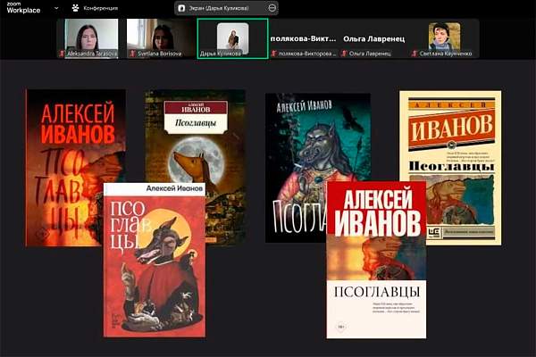This screenshot has width=536, height=357.
Task: Select the полякова-Викт... participant tile
Action: click(x=303, y=38)
